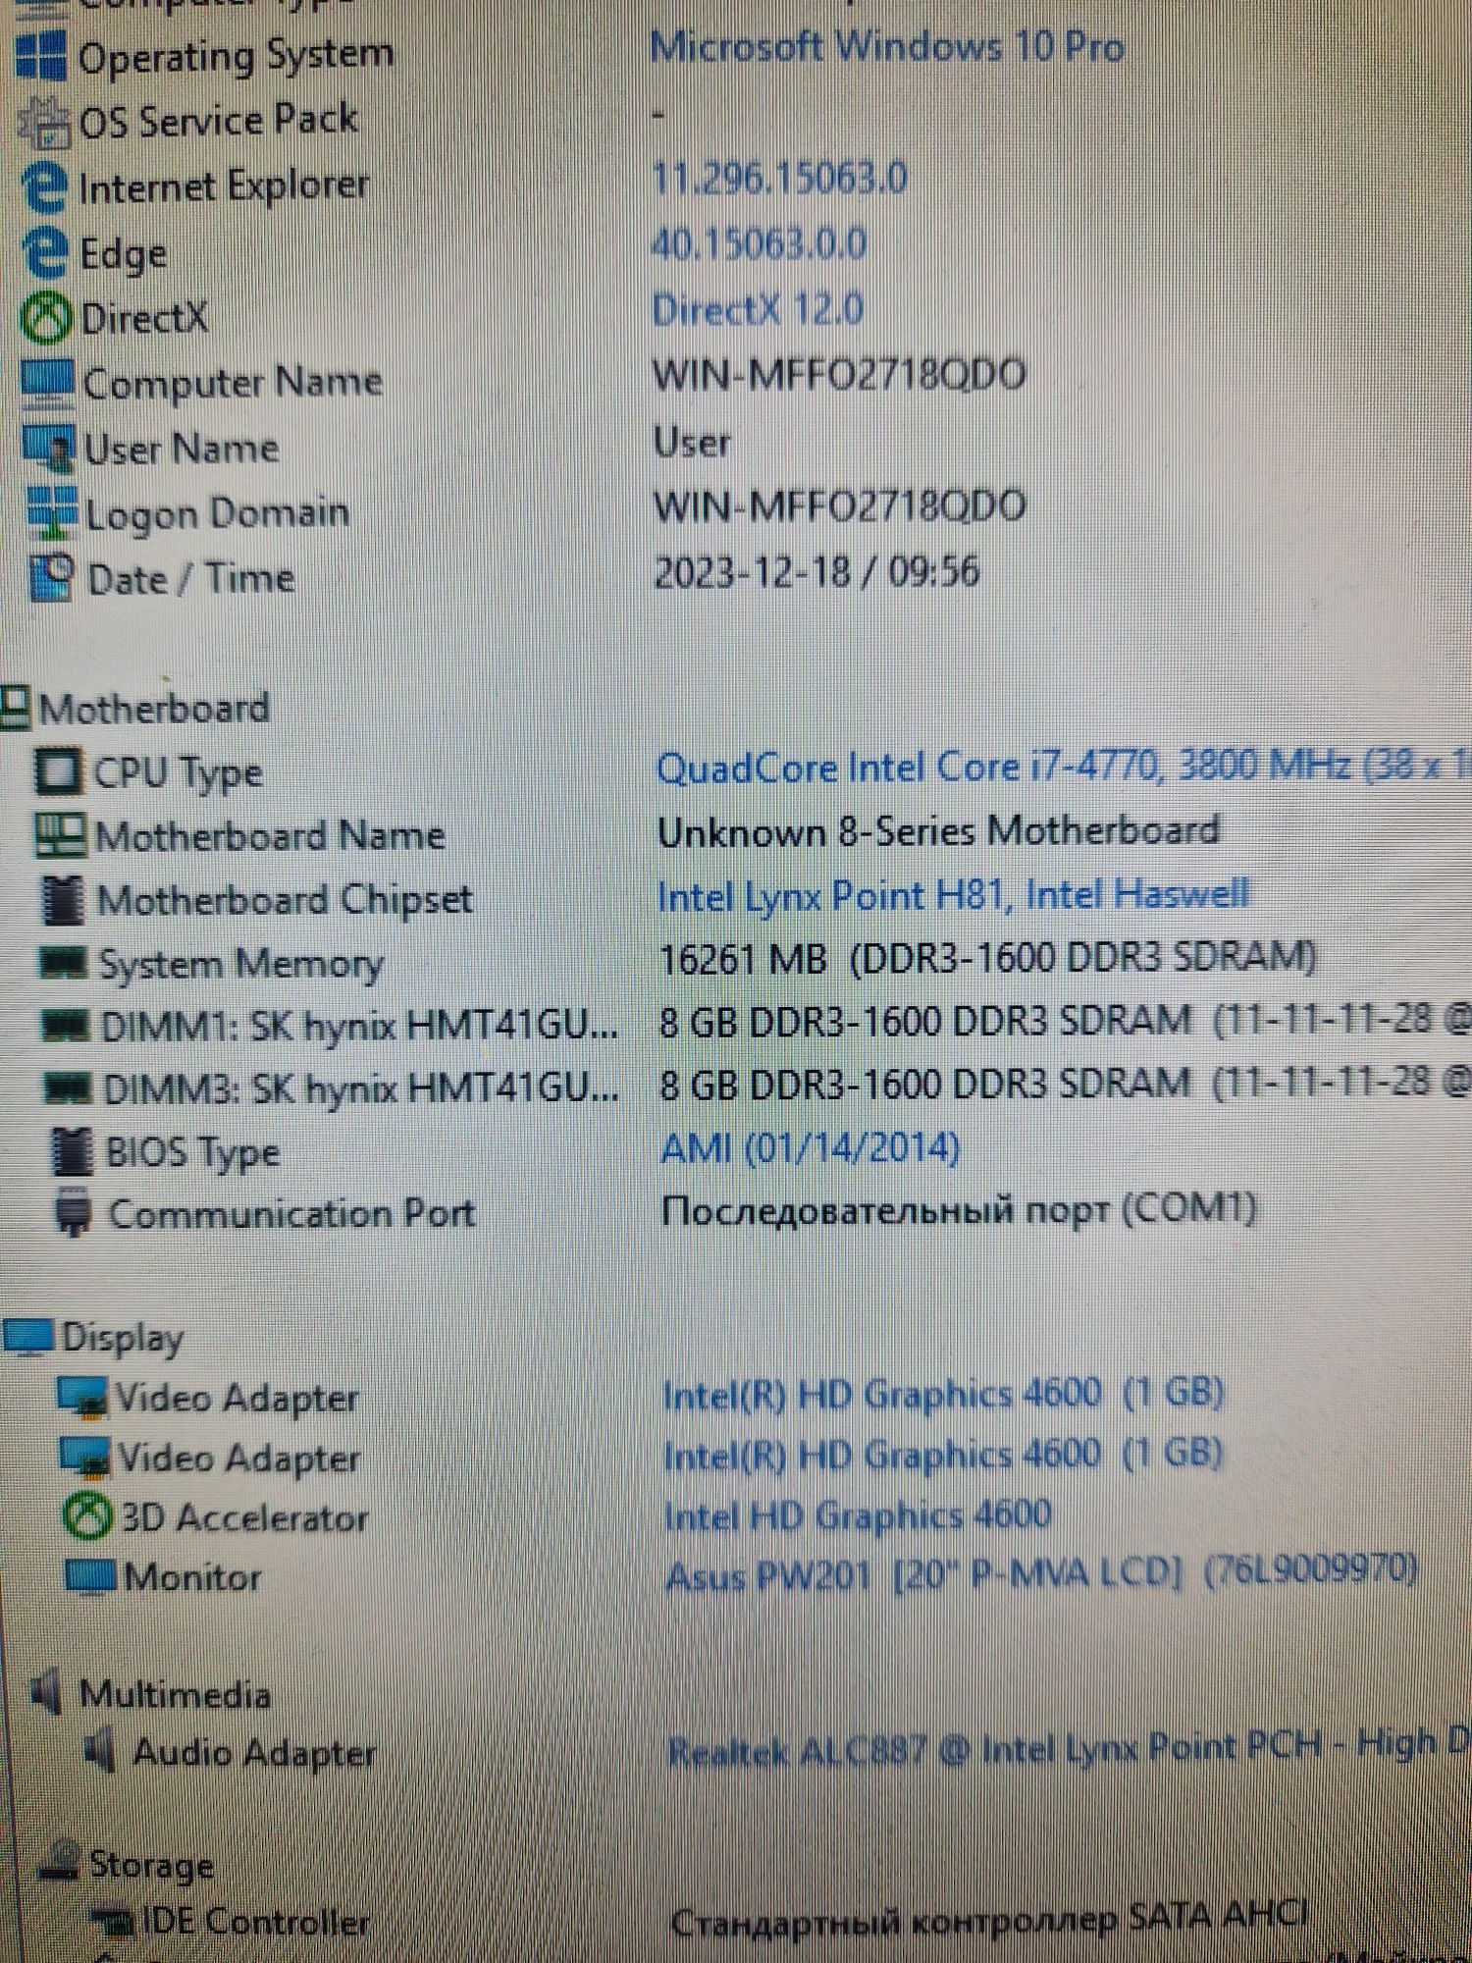Click the Motherboard section header icon
The image size is (1472, 1963).
16,708
